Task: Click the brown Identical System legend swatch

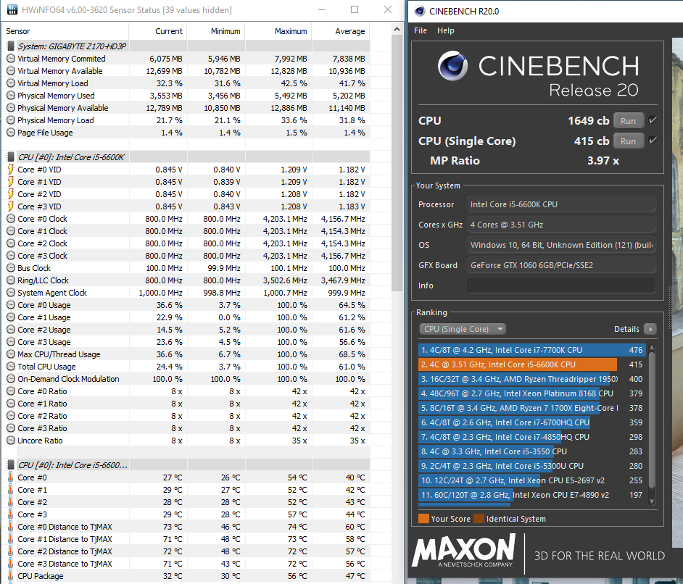Action: click(479, 518)
